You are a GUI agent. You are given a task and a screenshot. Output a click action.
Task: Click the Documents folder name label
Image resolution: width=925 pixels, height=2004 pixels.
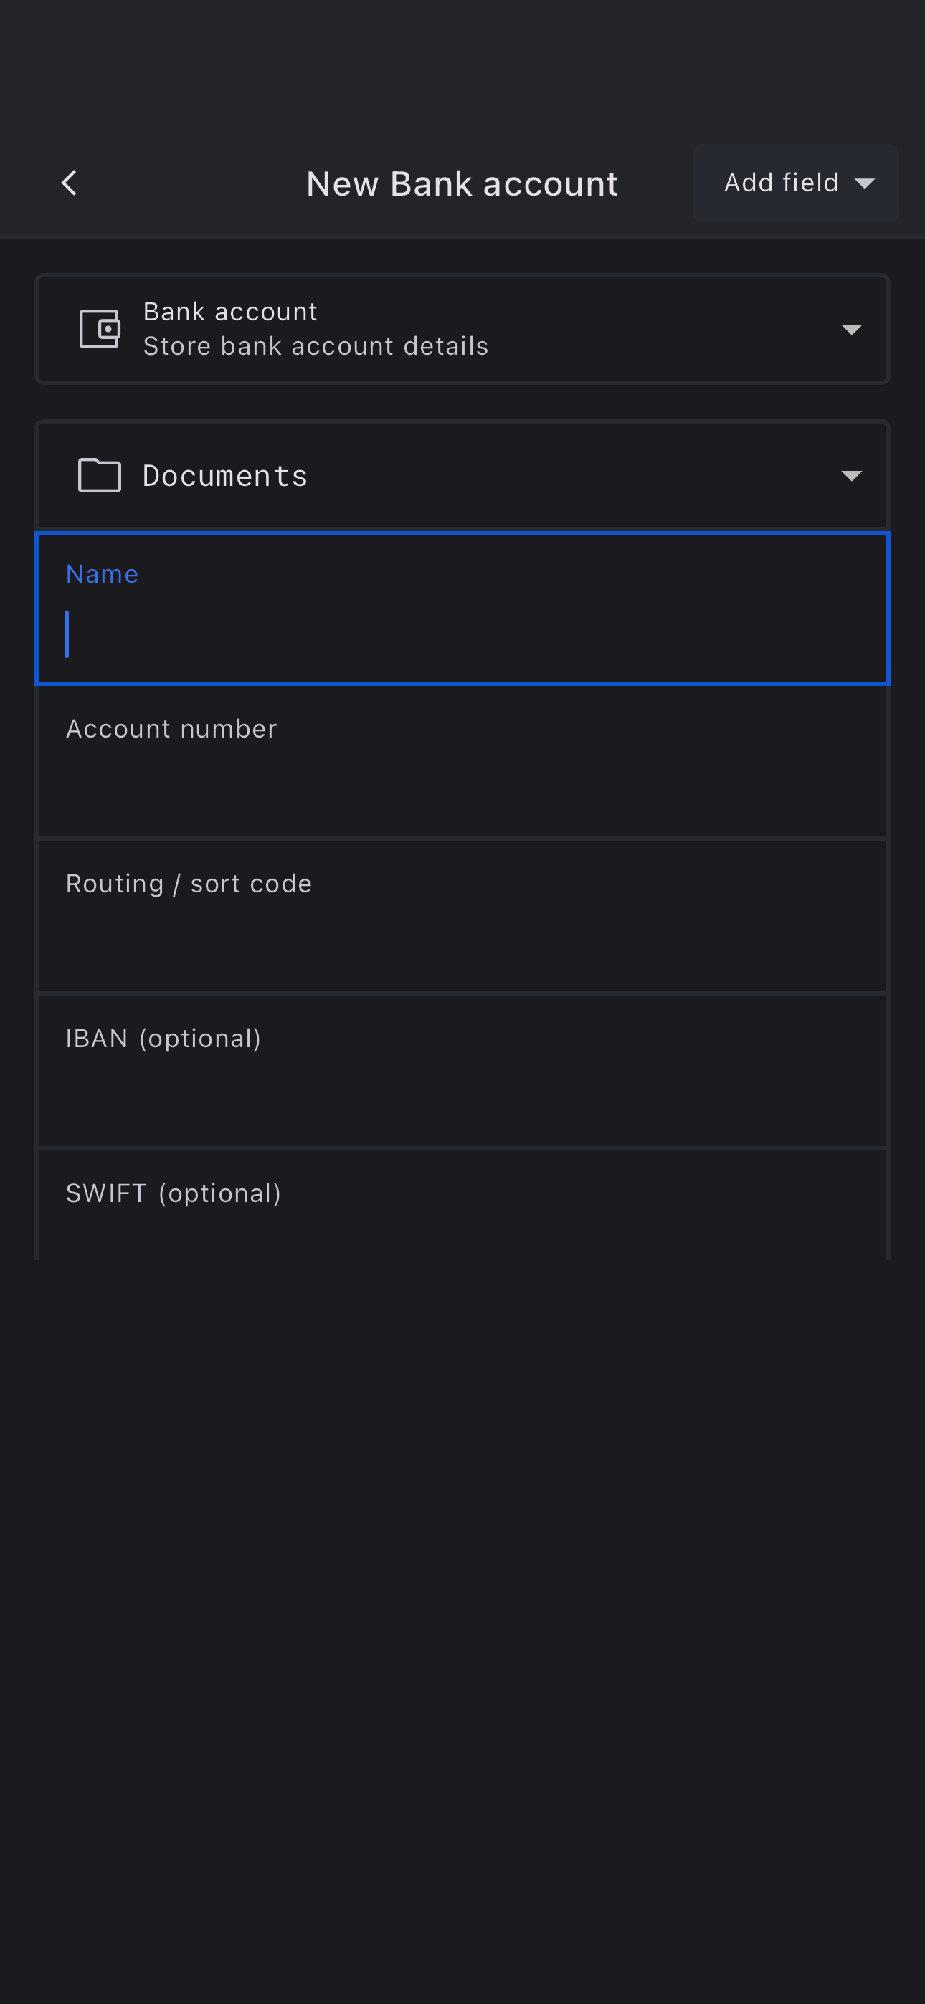coord(225,476)
